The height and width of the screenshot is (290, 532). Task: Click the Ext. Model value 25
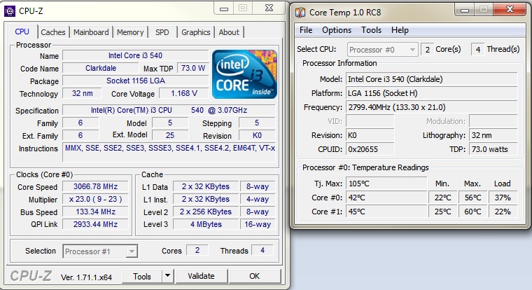[x=170, y=135]
